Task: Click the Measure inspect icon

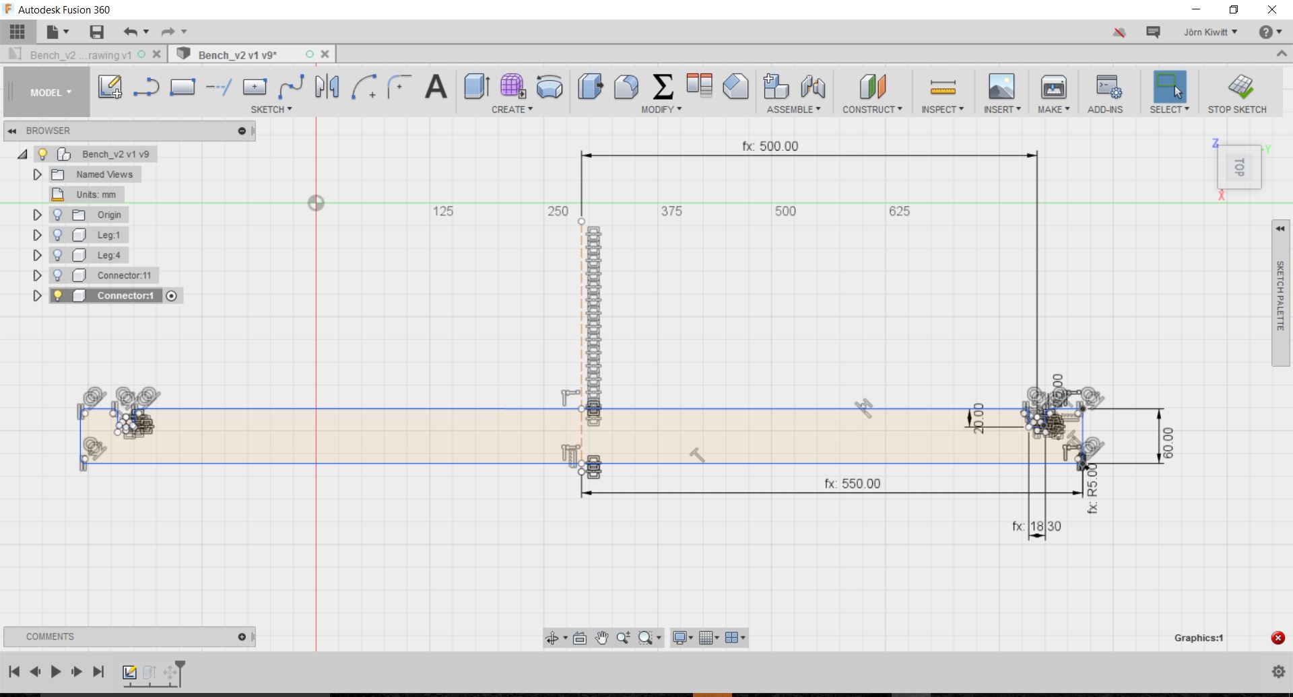Action: coord(943,87)
